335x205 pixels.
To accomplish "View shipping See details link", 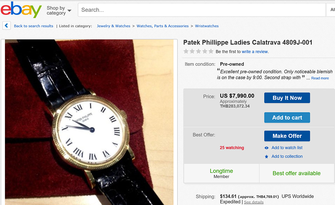I will pyautogui.click(x=254, y=202).
